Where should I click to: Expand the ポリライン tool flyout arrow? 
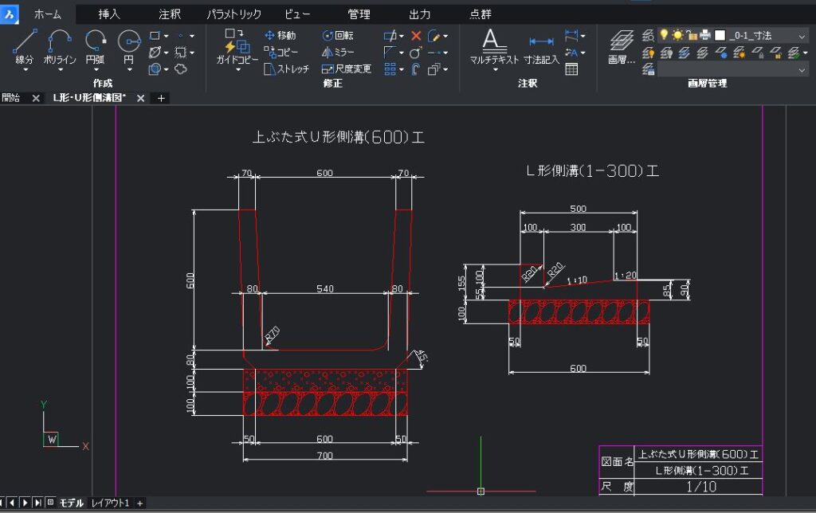(x=60, y=69)
